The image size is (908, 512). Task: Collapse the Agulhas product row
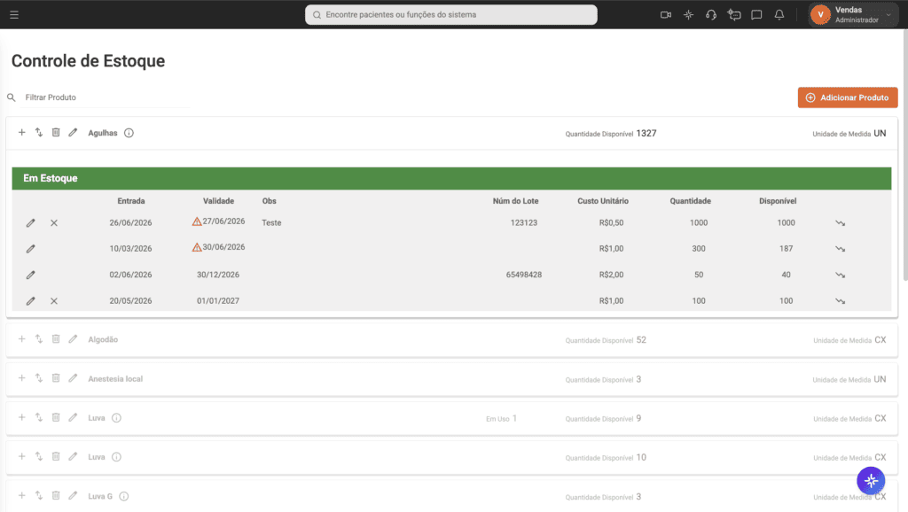(451, 133)
